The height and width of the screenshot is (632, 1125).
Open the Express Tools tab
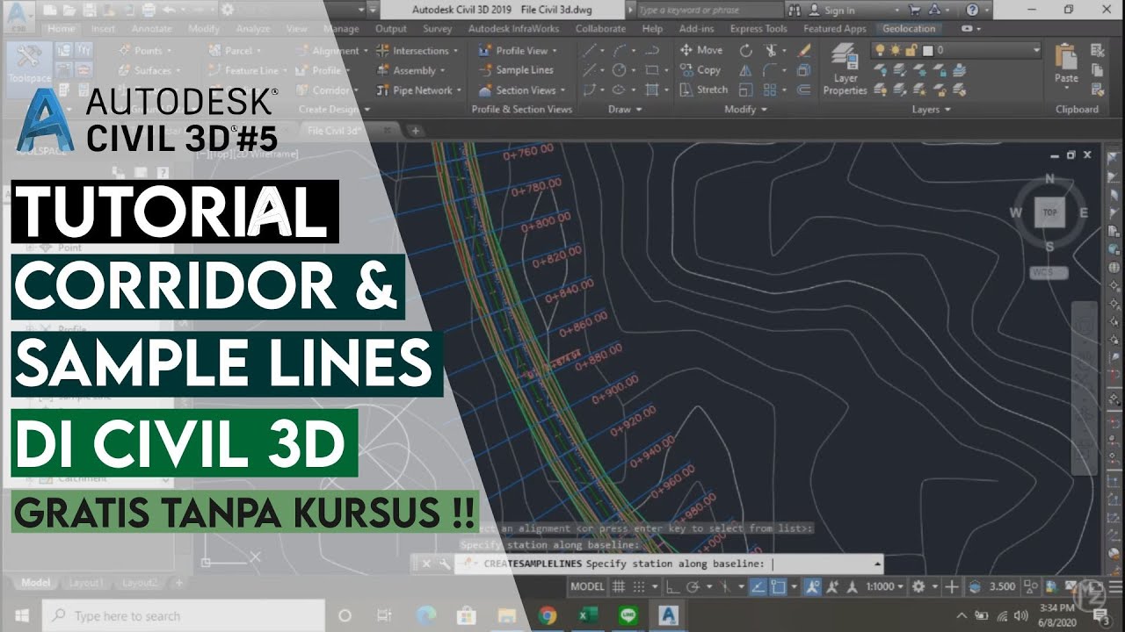(758, 29)
